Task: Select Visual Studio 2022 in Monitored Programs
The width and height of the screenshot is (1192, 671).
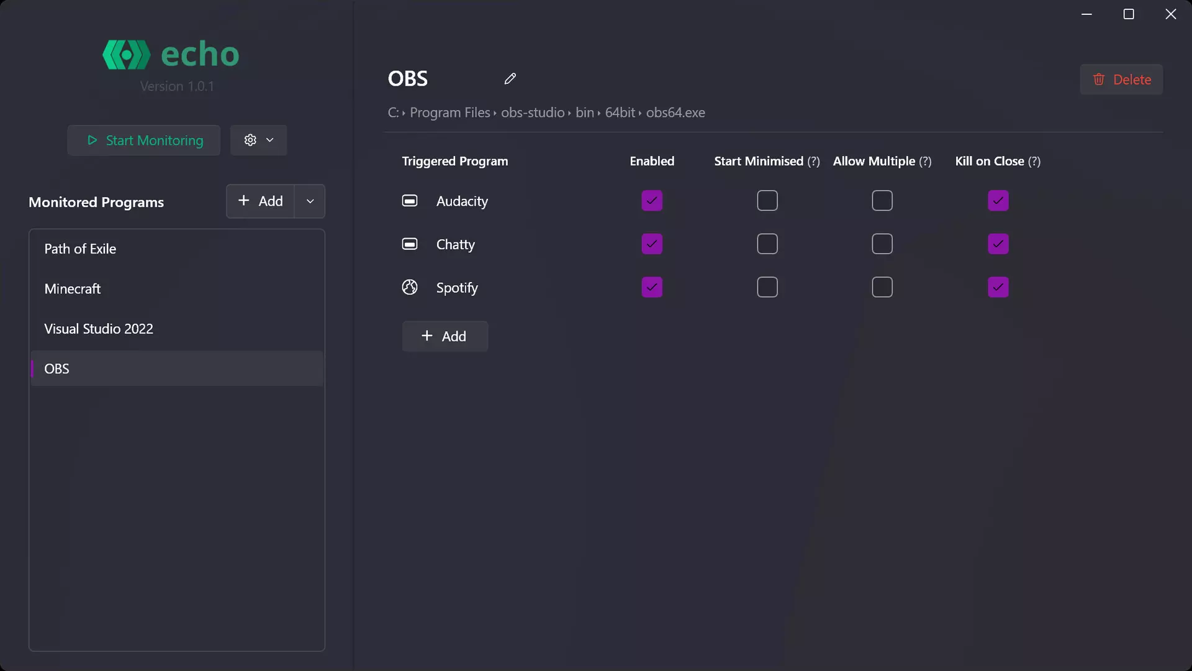Action: click(x=177, y=329)
